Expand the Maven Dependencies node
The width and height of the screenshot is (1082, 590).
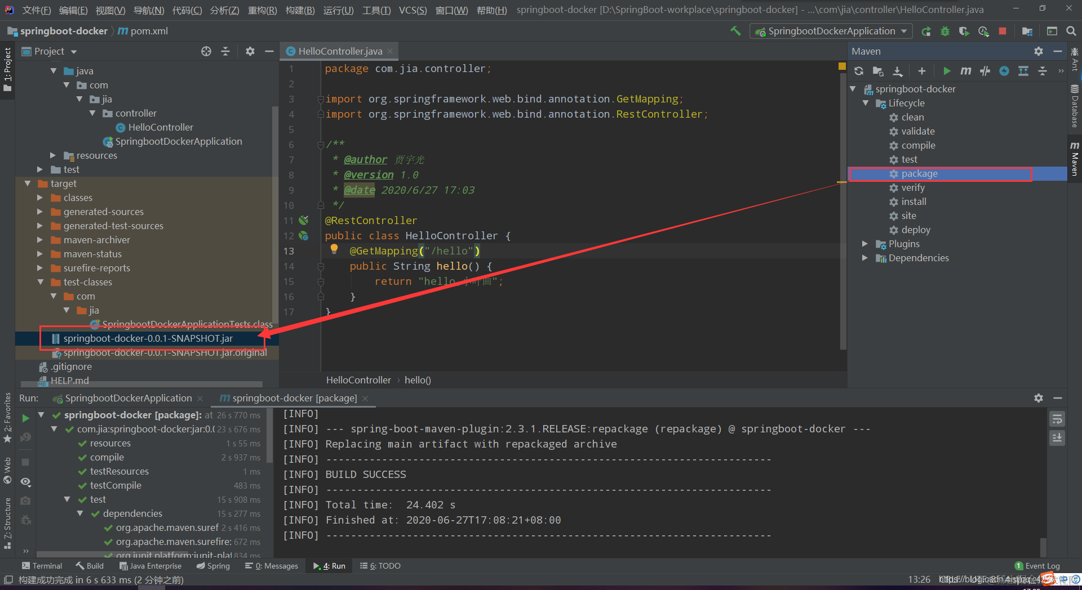tap(866, 258)
